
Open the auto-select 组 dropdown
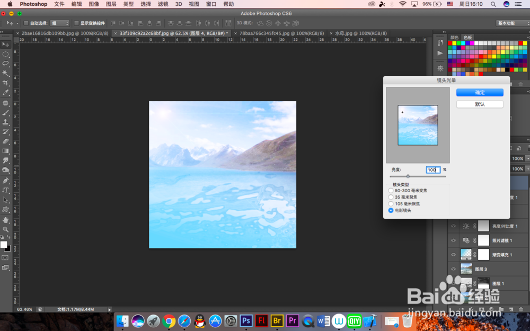(60, 23)
